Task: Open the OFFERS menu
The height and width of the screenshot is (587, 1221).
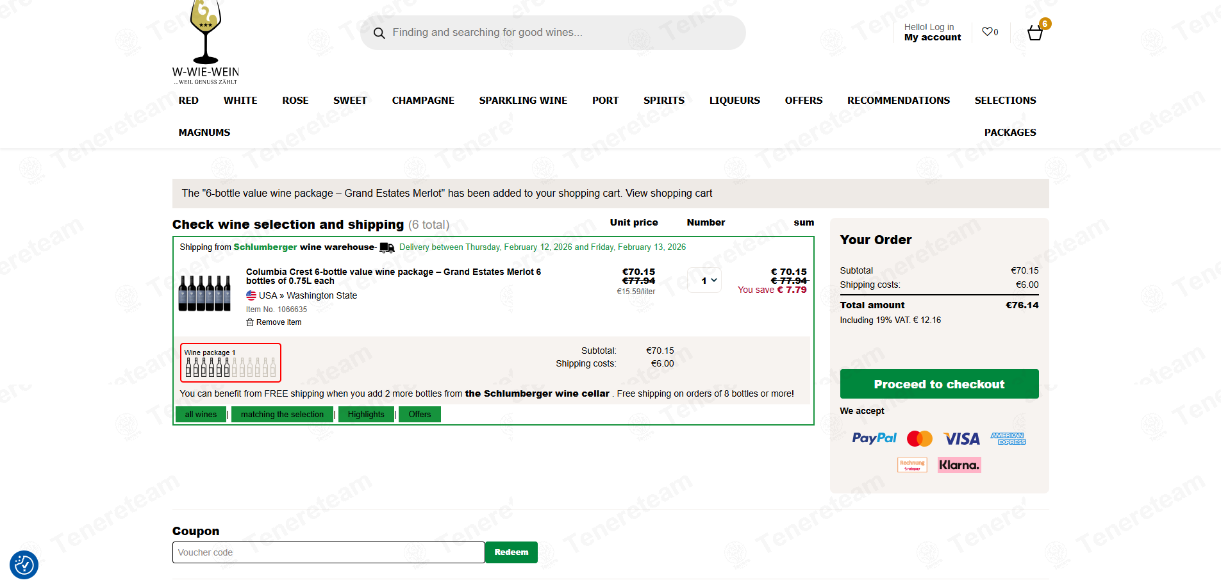Action: pos(804,101)
